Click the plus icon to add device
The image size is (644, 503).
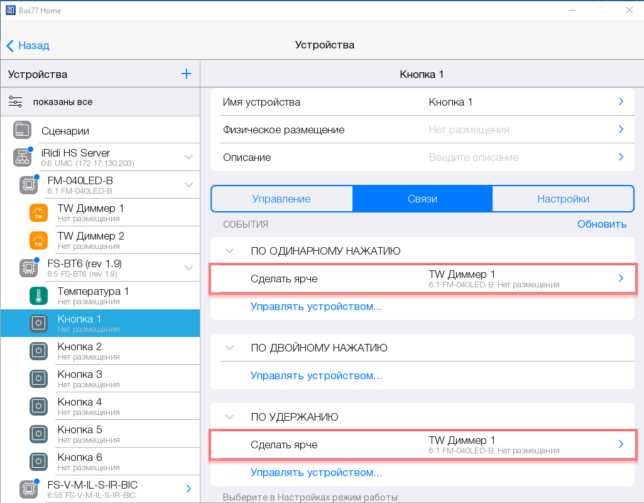point(186,74)
